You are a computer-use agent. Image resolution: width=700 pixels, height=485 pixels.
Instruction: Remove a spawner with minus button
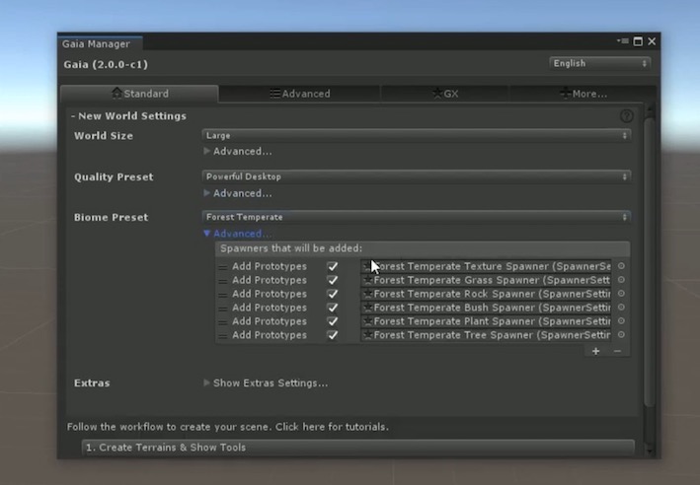point(617,351)
